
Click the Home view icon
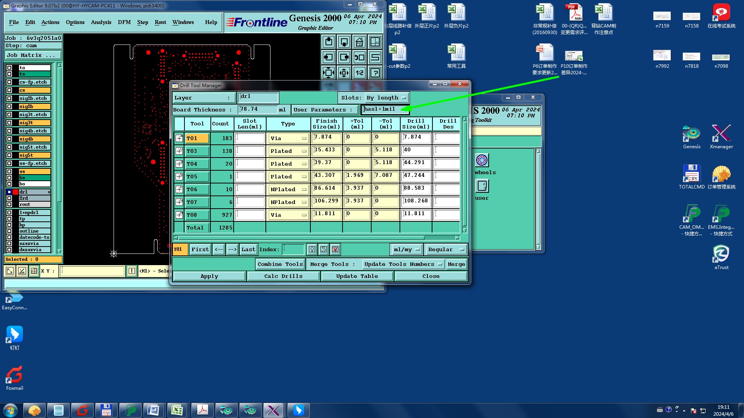click(359, 42)
